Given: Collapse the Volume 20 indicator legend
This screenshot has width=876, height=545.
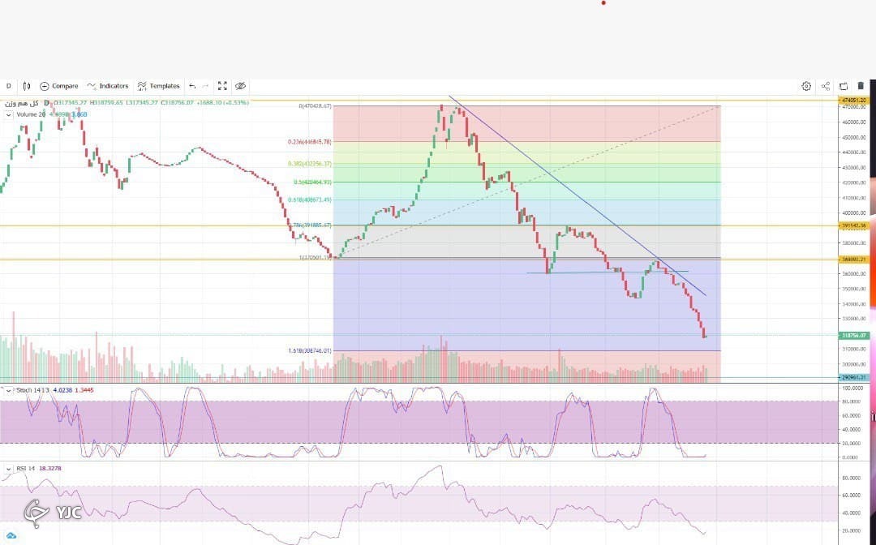Looking at the screenshot, I should coord(8,114).
